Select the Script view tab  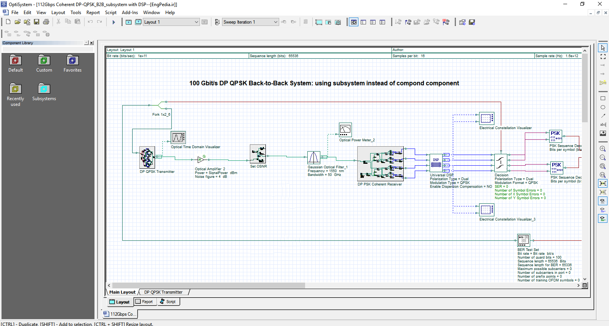pyautogui.click(x=168, y=302)
